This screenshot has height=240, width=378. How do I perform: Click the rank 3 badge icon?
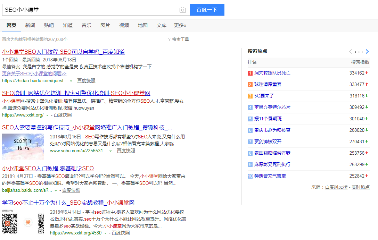pos(250,96)
